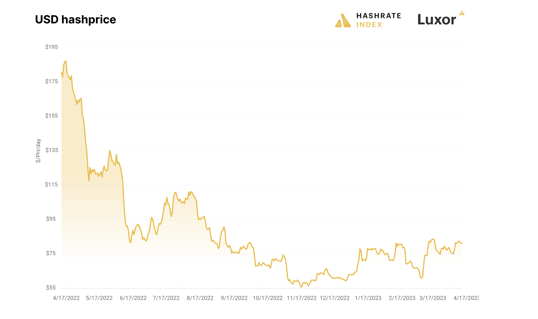Viewport: 538px width, 319px height.
Task: Click the $55 y-axis label
Action: [51, 287]
